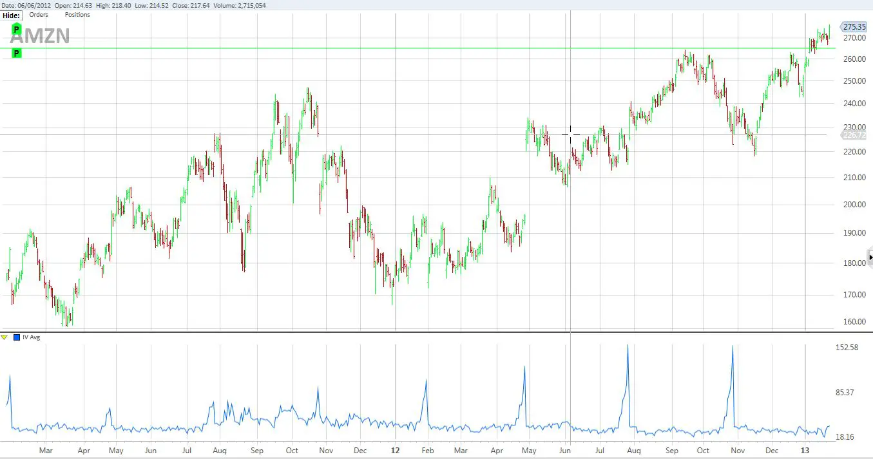Click the 270.00 price axis label
This screenshot has height=459, width=873.
click(855, 38)
